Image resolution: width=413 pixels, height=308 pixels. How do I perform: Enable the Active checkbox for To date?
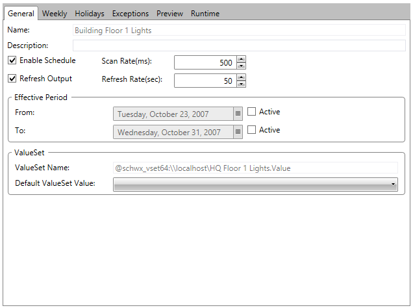coord(252,130)
